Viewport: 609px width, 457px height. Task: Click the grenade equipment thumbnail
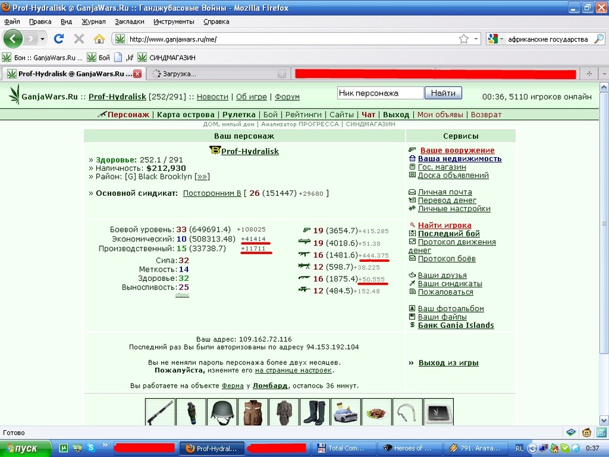[191, 412]
